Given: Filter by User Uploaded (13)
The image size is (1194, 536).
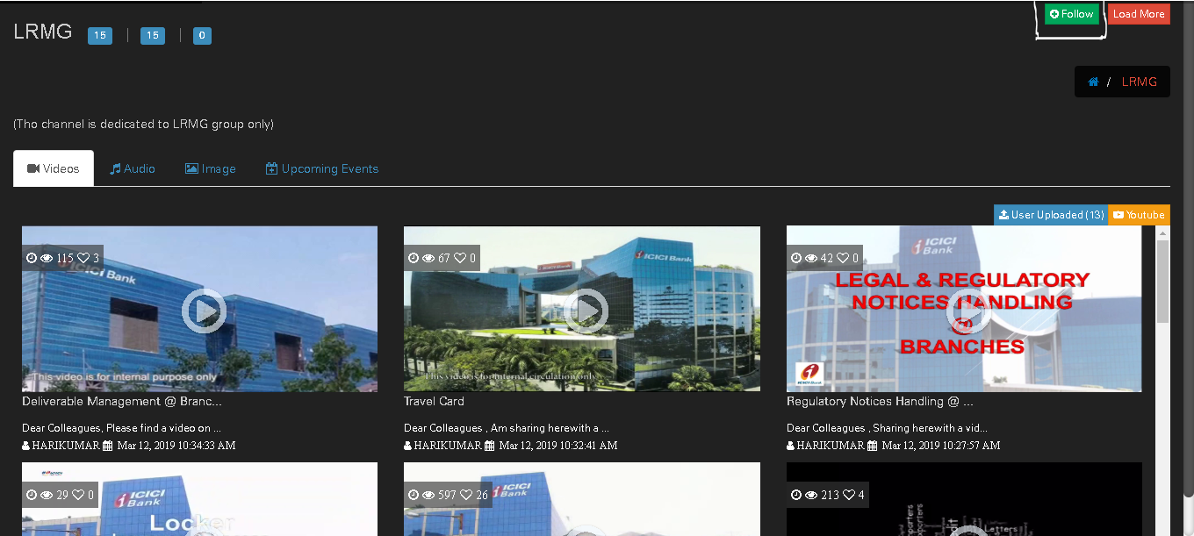Looking at the screenshot, I should [x=1051, y=214].
